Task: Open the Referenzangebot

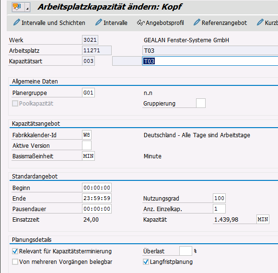Action: click(x=220, y=23)
